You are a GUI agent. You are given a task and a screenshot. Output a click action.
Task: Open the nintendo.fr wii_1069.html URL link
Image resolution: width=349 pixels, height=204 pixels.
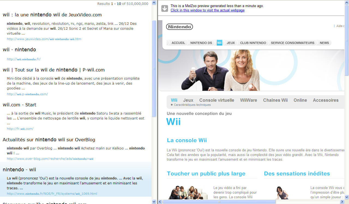(x=52, y=194)
